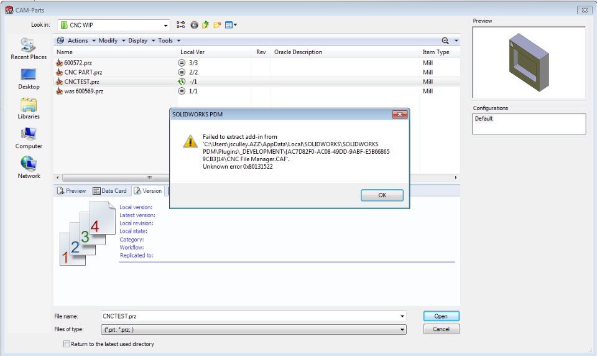Click the warning icon in error dialog
Image resolution: width=597 pixels, height=356 pixels.
190,141
